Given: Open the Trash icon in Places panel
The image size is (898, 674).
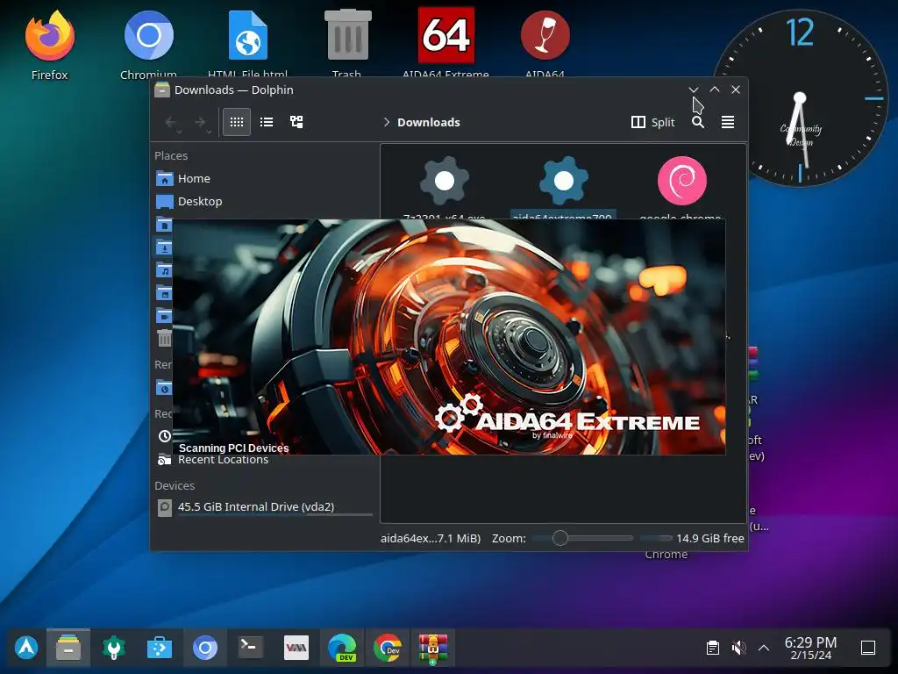Looking at the screenshot, I should [x=164, y=339].
